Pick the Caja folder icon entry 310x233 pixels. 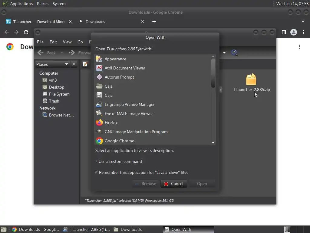(x=99, y=86)
